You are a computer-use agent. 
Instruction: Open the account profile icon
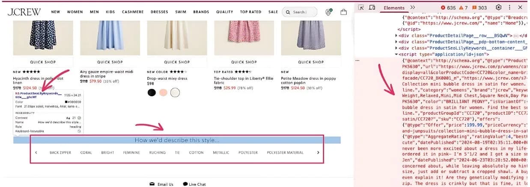(x=329, y=12)
